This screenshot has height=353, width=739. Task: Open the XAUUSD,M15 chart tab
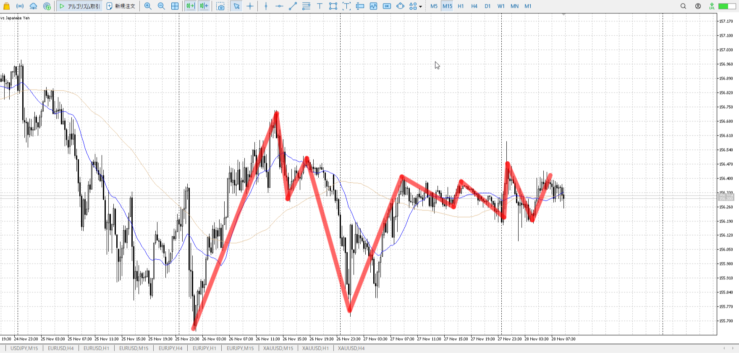tap(278, 348)
